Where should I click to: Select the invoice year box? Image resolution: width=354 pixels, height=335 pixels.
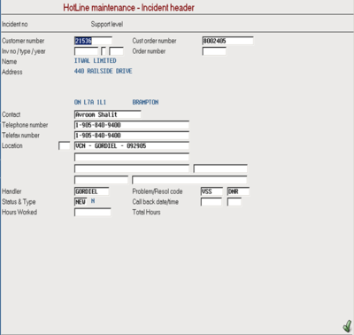pos(116,51)
